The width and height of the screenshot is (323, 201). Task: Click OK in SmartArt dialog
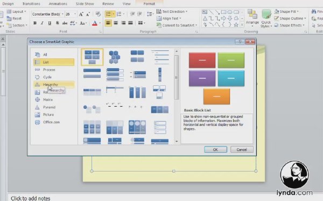215,150
